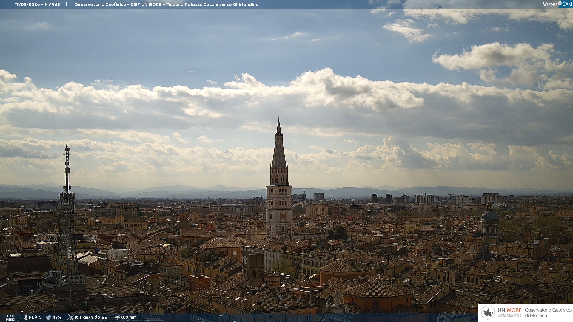Click the rain umbrella precipitation icon

[x=118, y=317]
